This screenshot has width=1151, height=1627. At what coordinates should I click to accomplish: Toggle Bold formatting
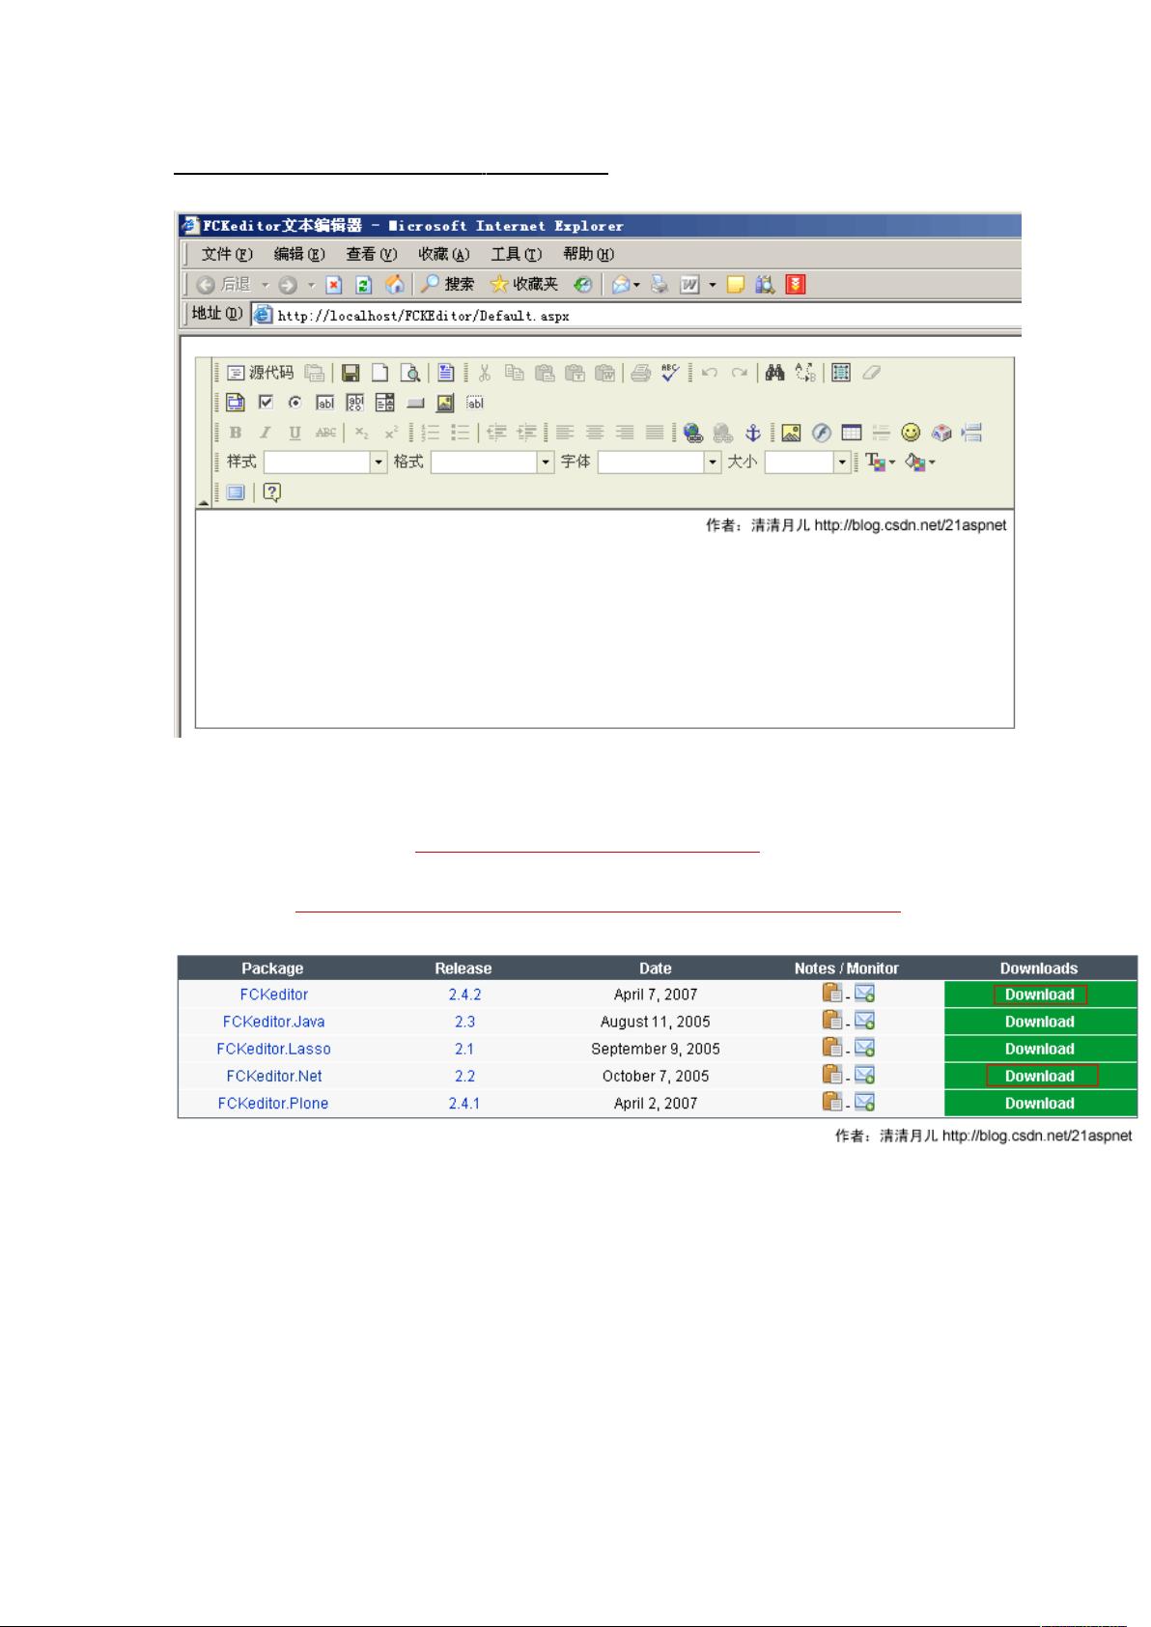tap(236, 433)
